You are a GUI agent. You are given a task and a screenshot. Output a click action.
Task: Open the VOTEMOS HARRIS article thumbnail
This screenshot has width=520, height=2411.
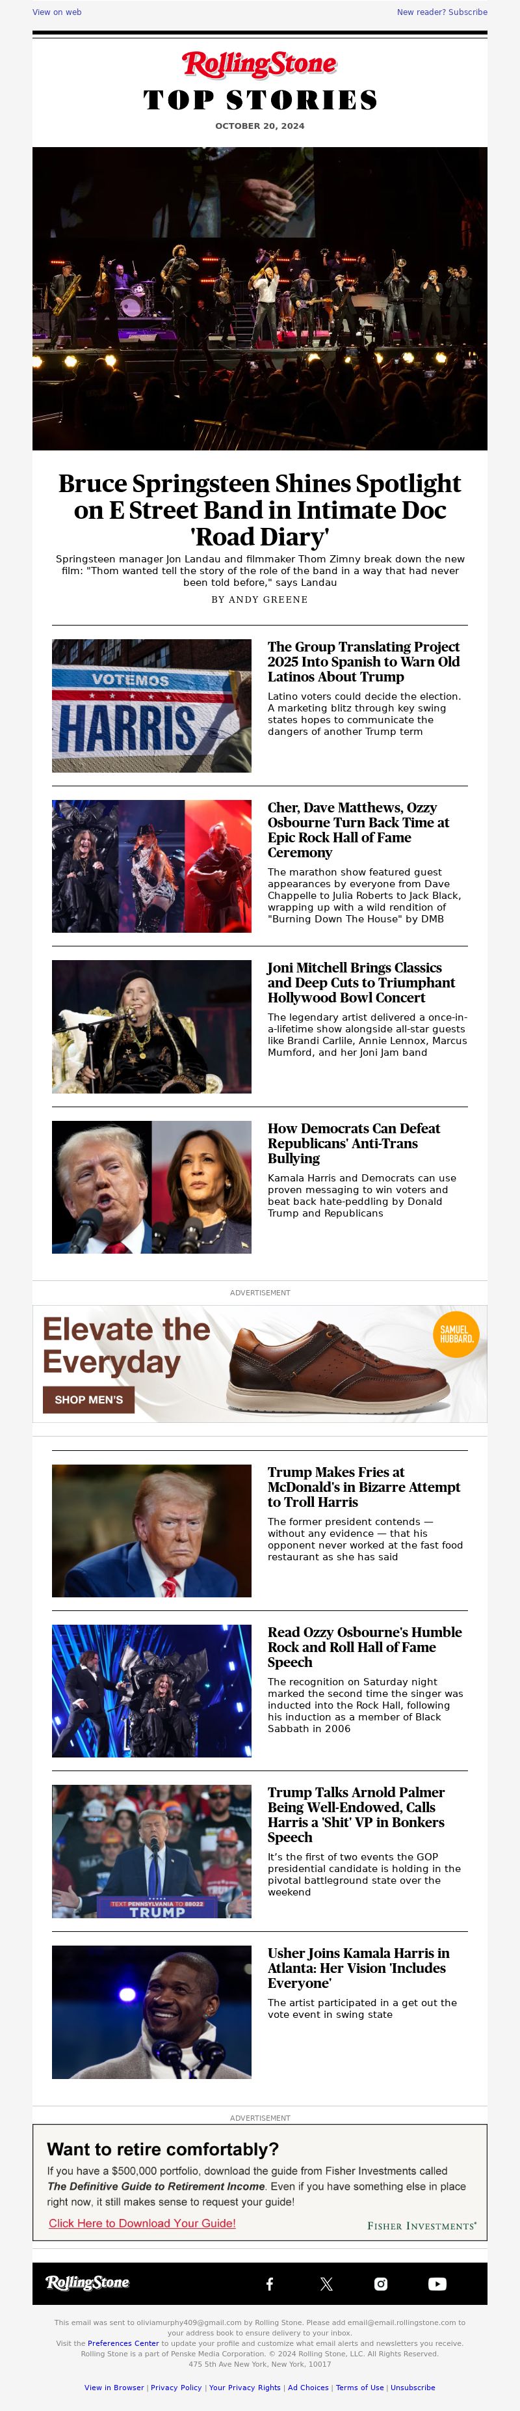coord(151,706)
